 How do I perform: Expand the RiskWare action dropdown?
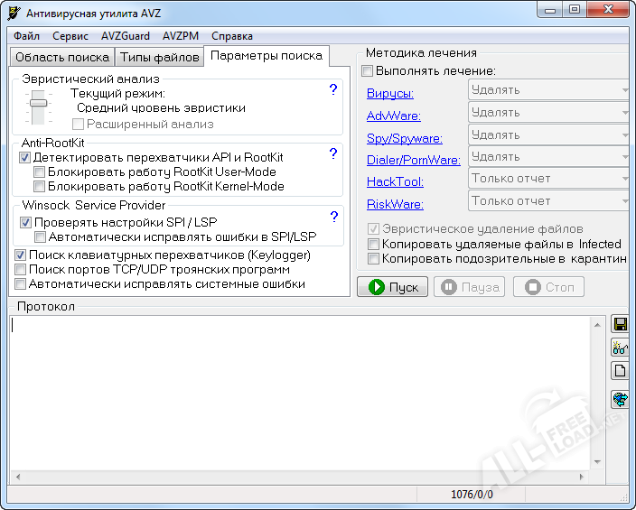pos(548,201)
